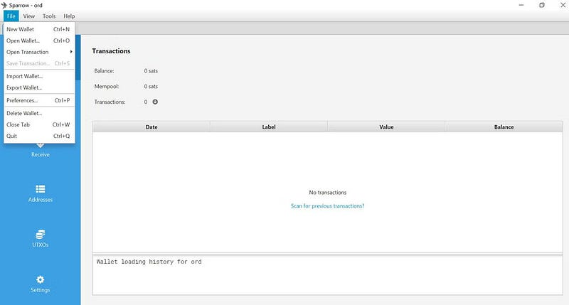Select Import Wallet... menu entry
This screenshot has width=569, height=305.
[x=39, y=76]
